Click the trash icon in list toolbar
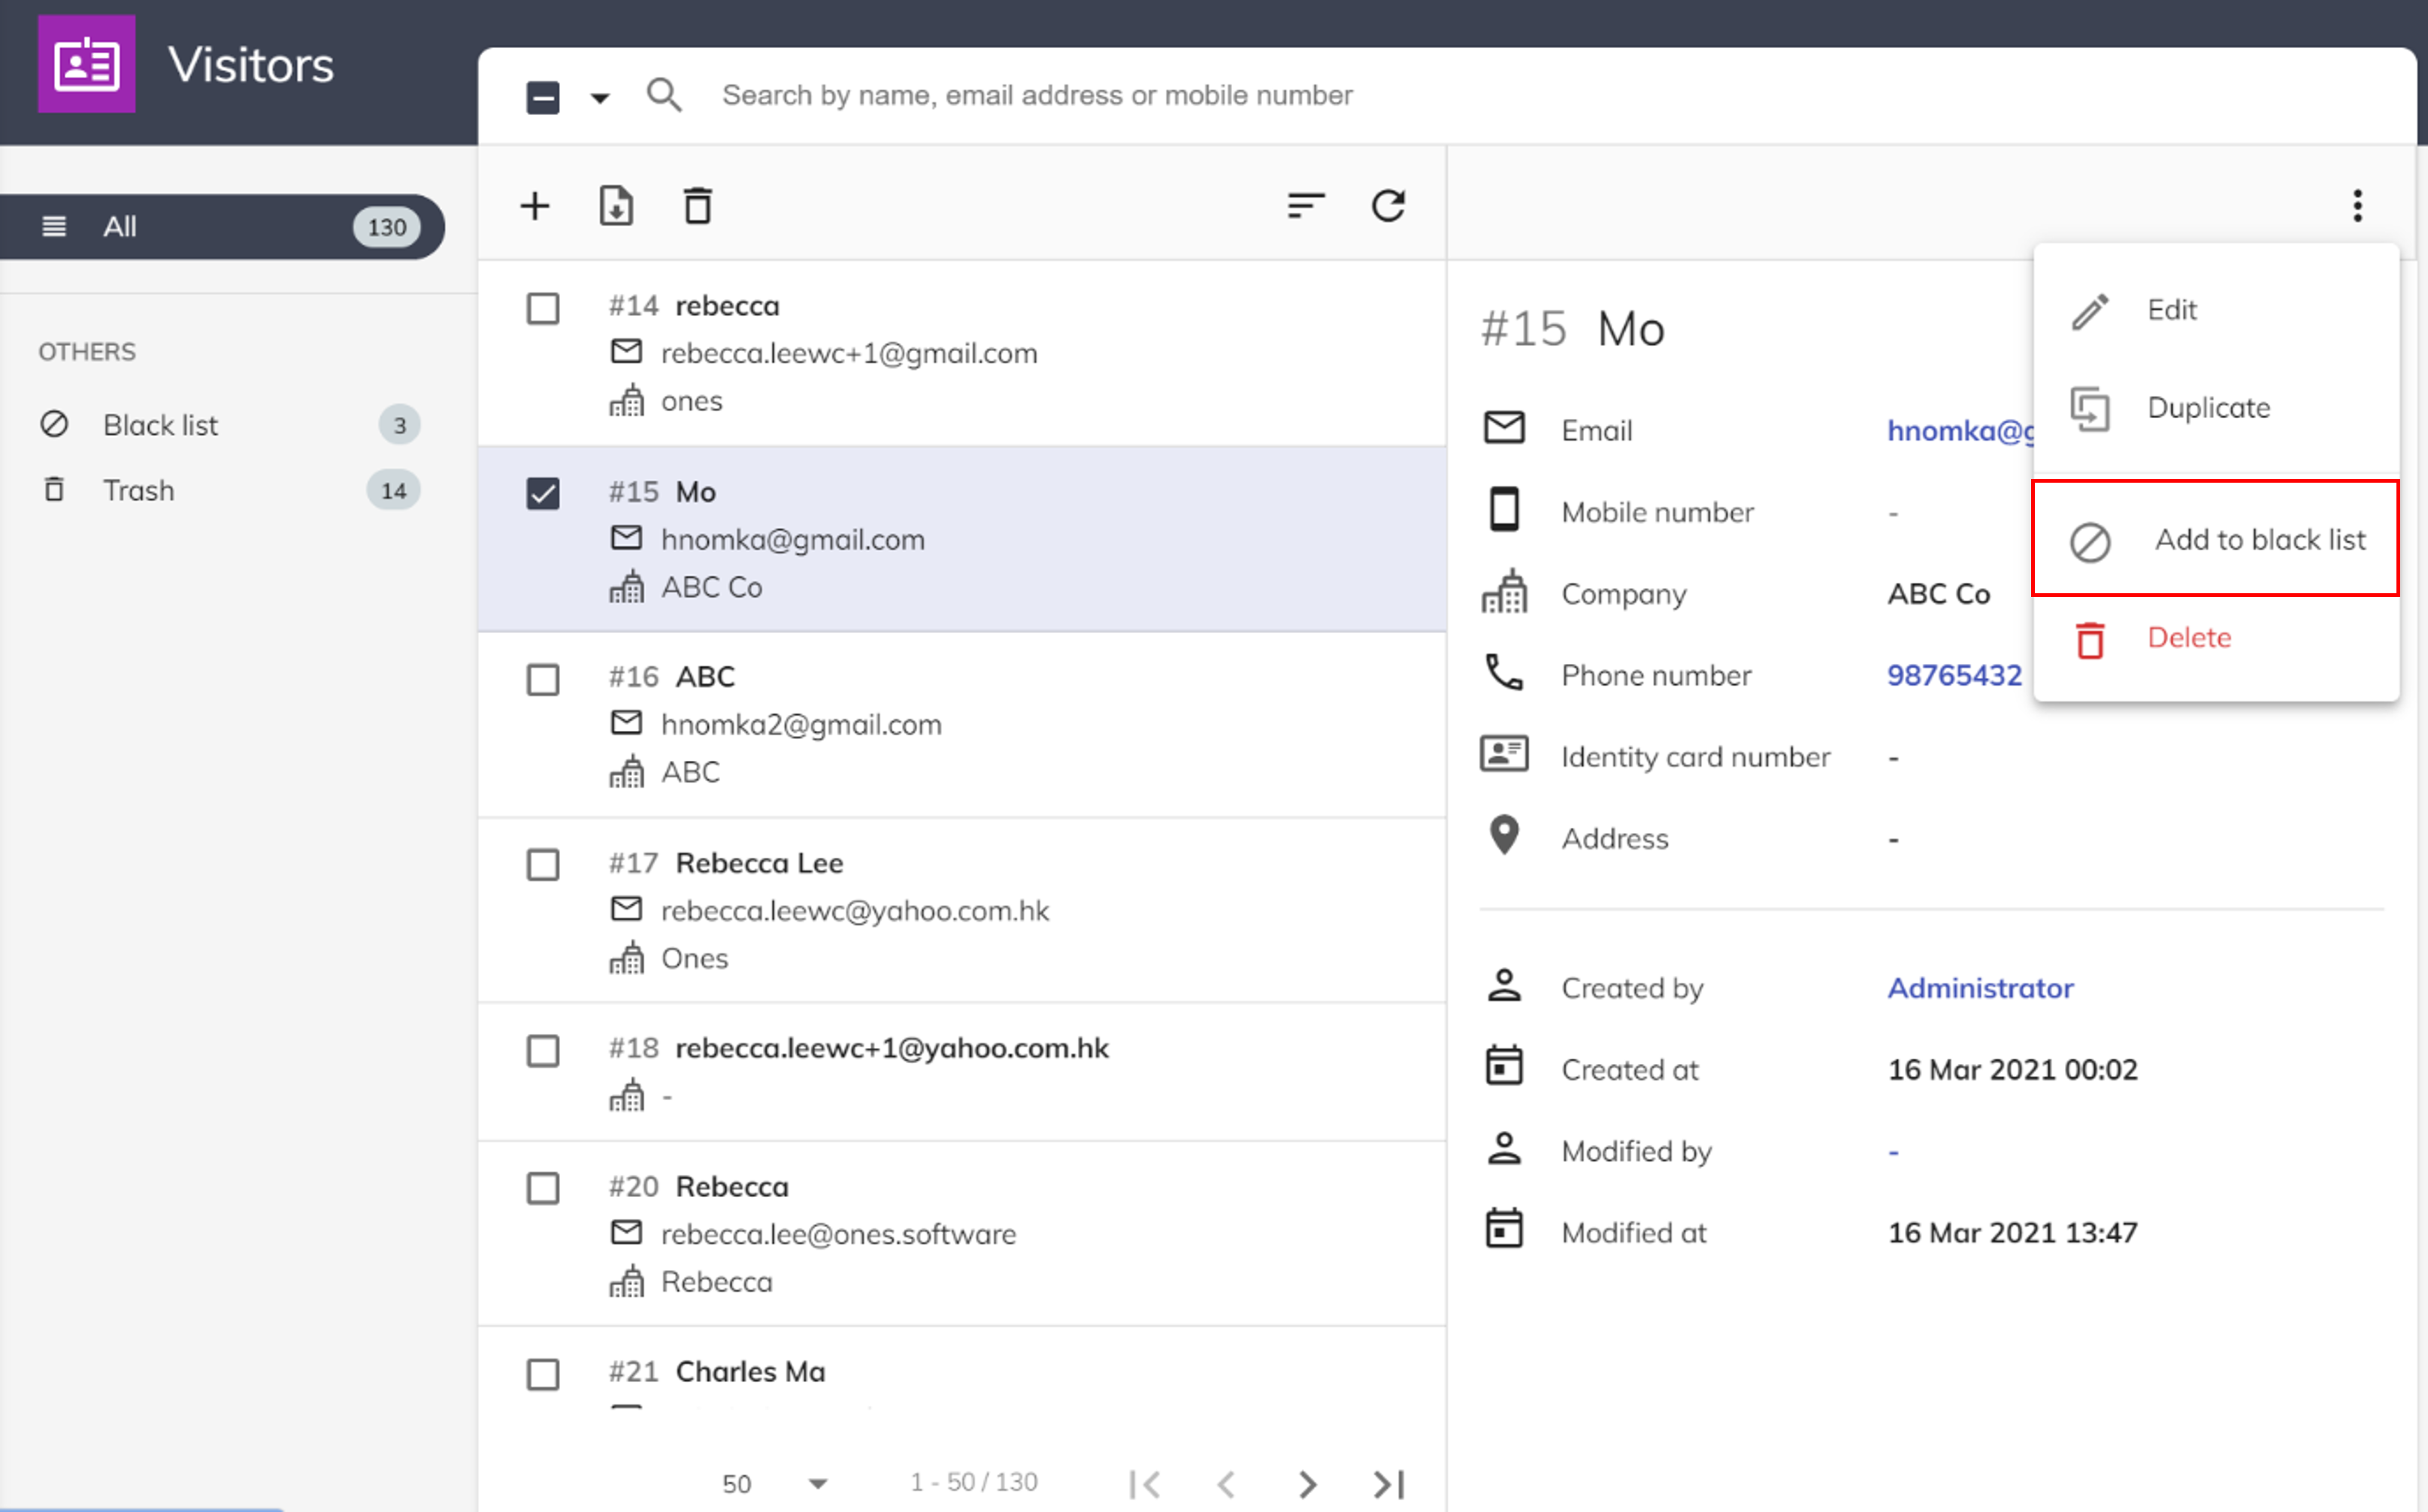The width and height of the screenshot is (2428, 1512). tap(697, 206)
